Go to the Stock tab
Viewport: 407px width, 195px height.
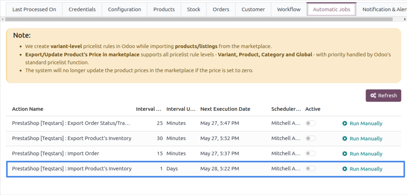[x=194, y=10]
